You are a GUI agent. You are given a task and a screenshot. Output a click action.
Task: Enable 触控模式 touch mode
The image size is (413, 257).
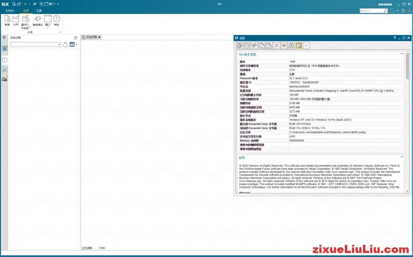pyautogui.click(x=38, y=19)
